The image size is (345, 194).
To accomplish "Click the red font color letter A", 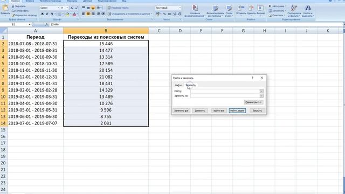I will tap(74, 14).
